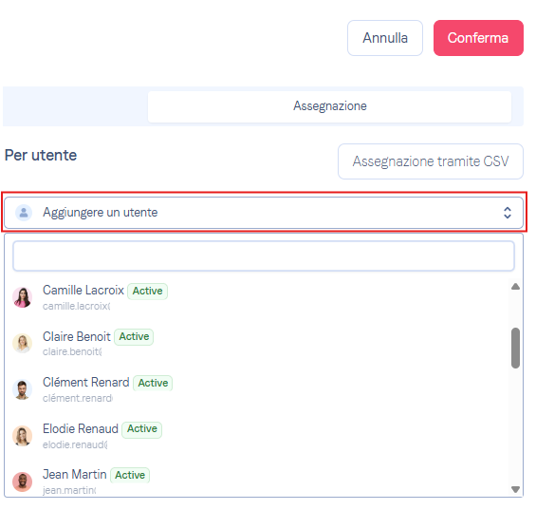Screen dimensions: 536x510
Task: Click Clément Renard's avatar photo
Action: tap(22, 389)
